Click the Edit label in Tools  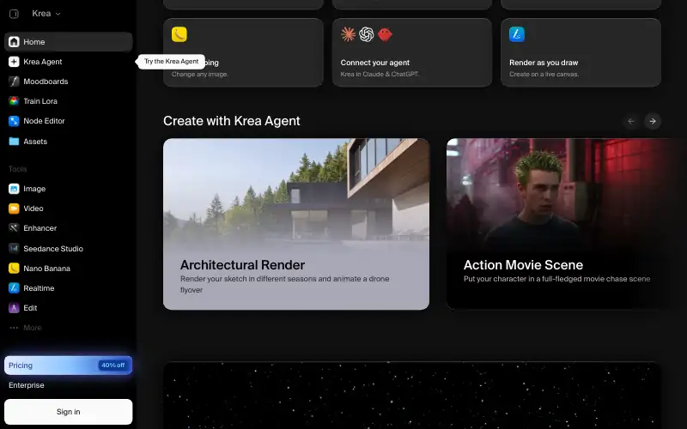pyautogui.click(x=30, y=308)
